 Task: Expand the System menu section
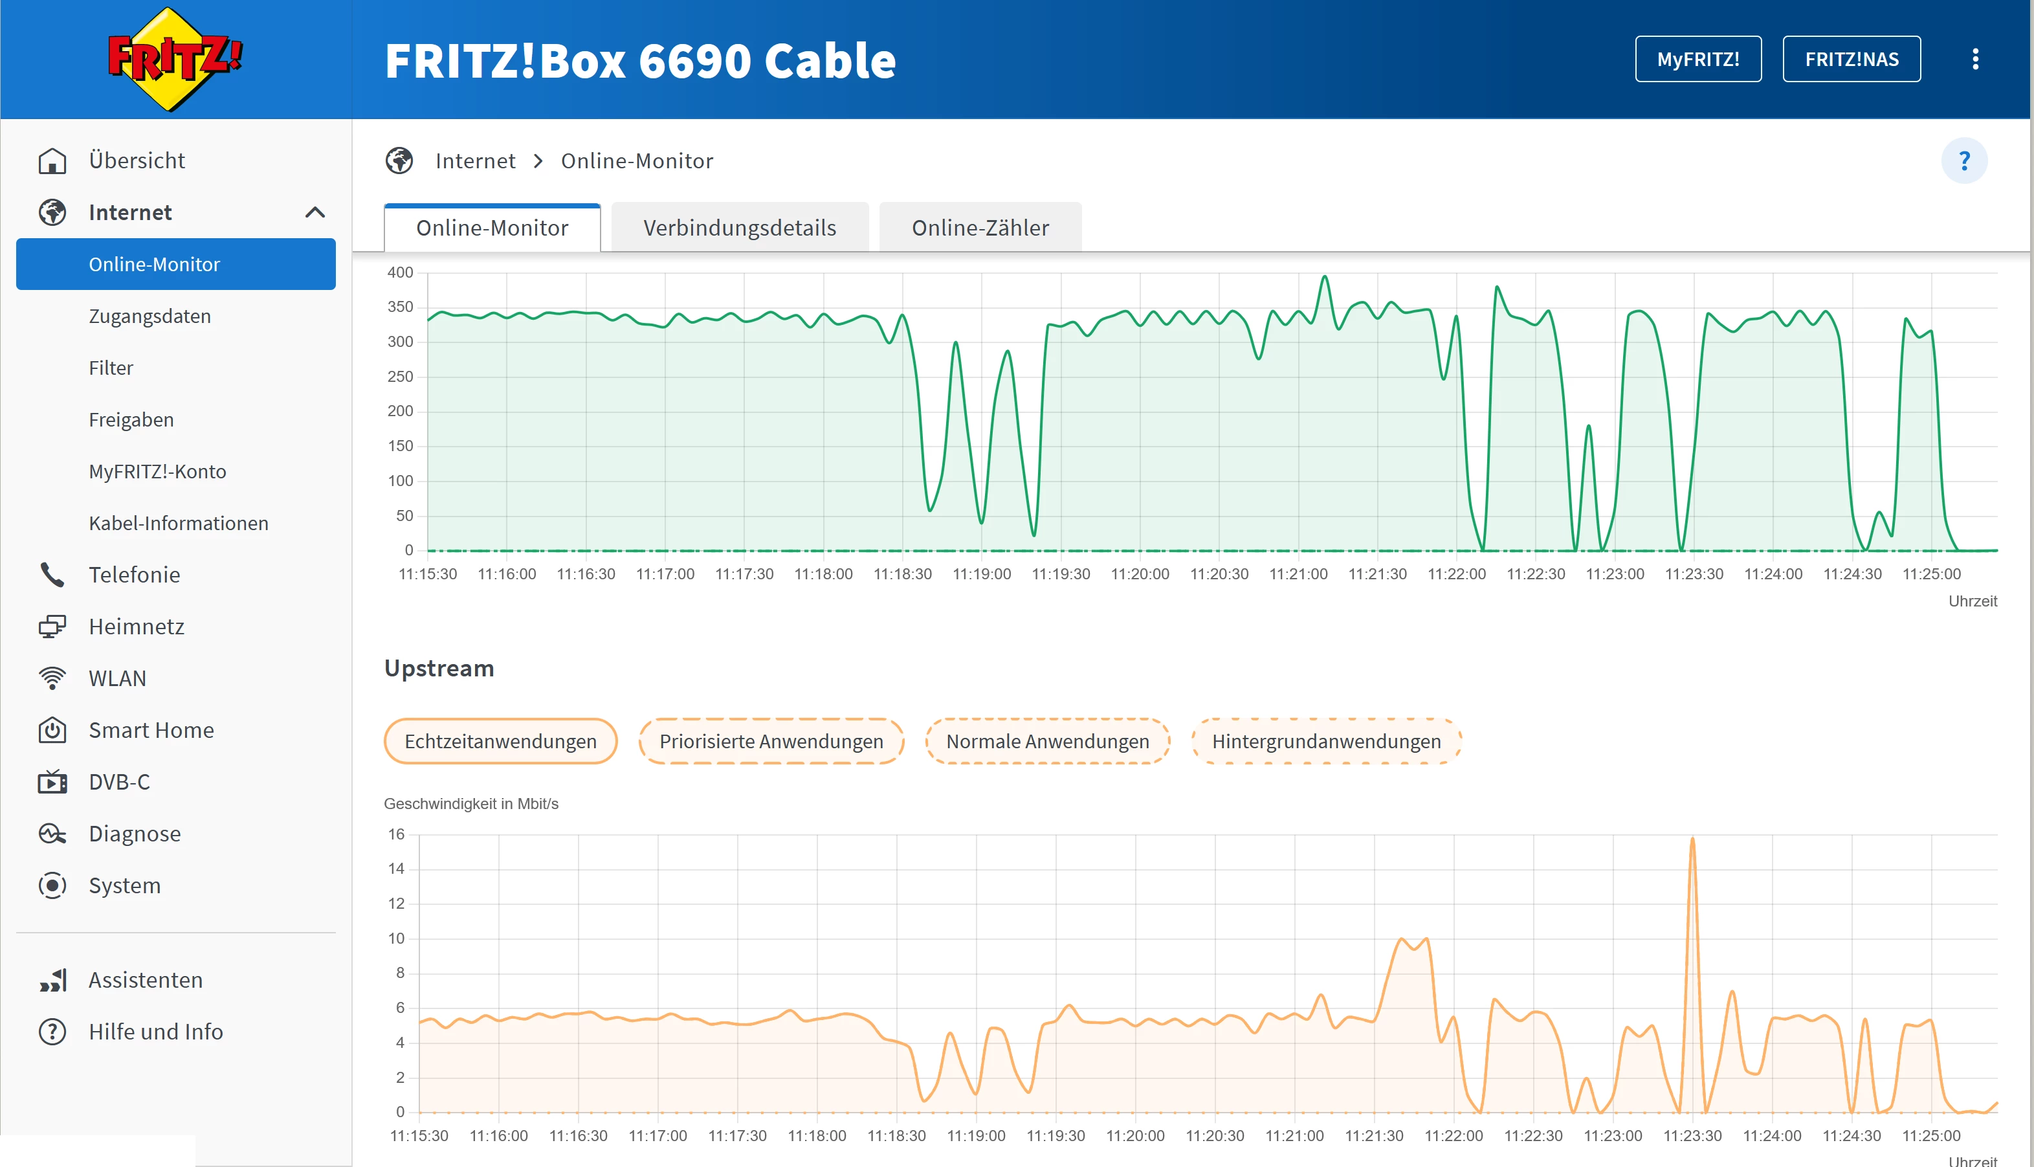coord(124,885)
